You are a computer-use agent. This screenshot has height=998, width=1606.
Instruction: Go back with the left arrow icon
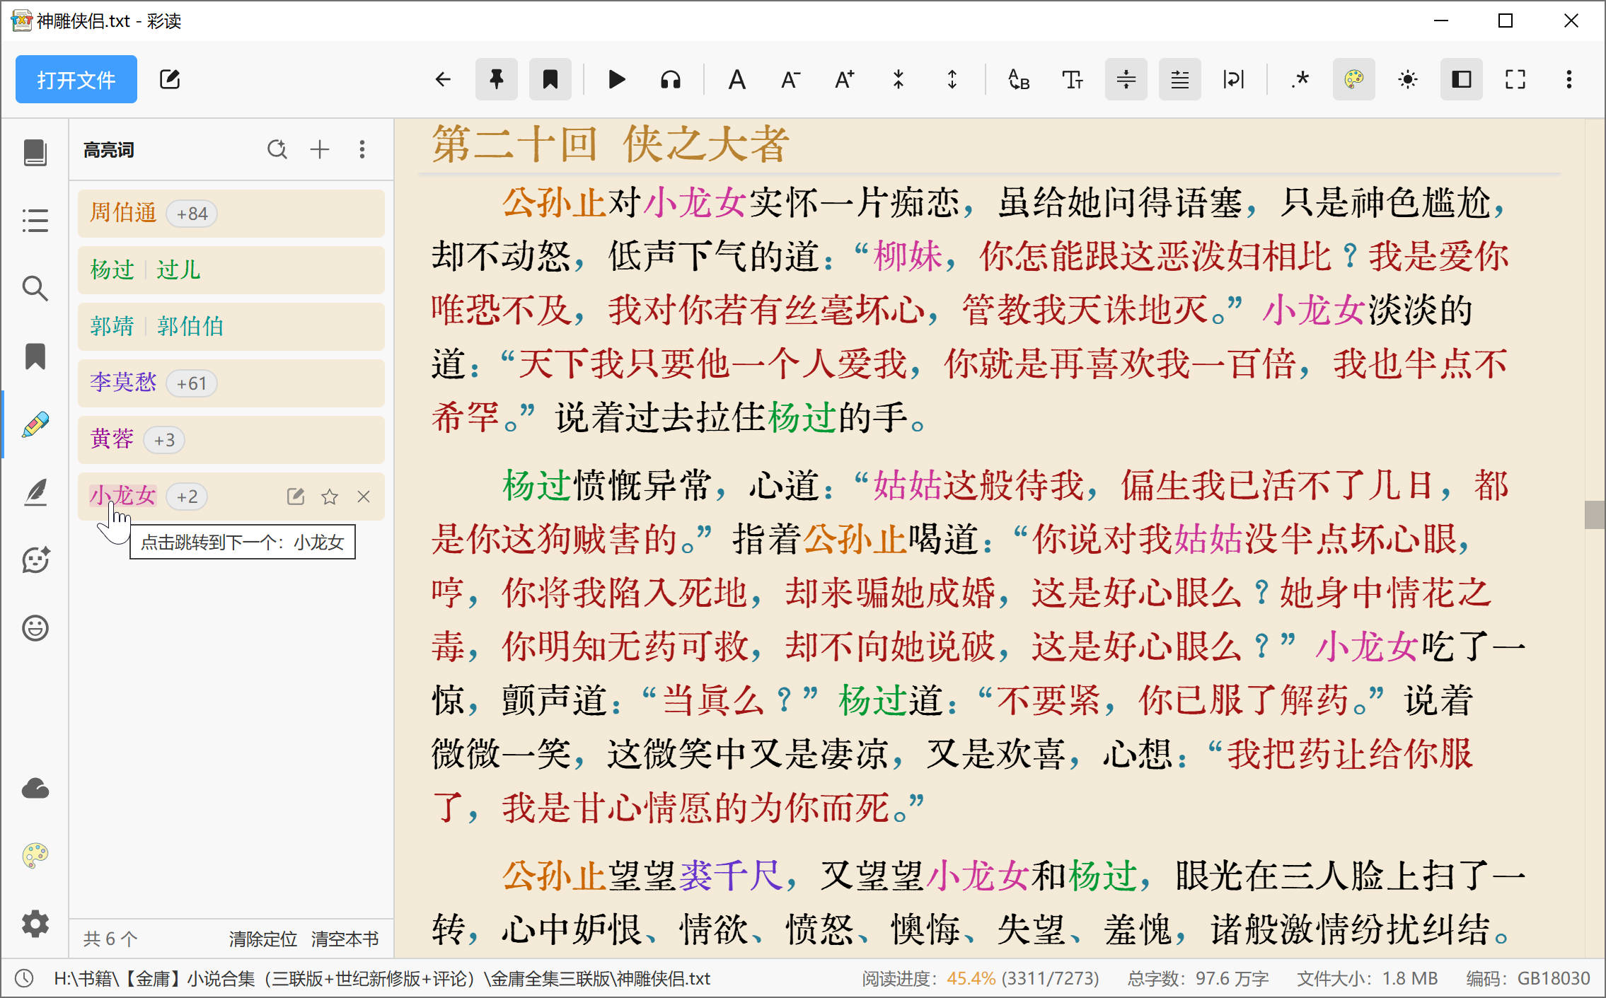443,79
